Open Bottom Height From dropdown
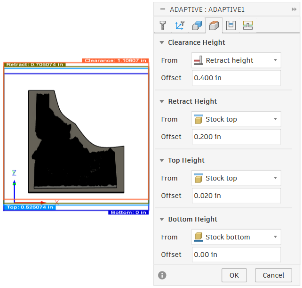 click(236, 237)
